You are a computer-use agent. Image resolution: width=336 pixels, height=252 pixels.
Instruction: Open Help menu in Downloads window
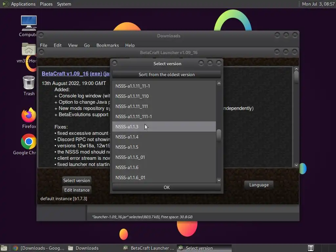[130, 45]
